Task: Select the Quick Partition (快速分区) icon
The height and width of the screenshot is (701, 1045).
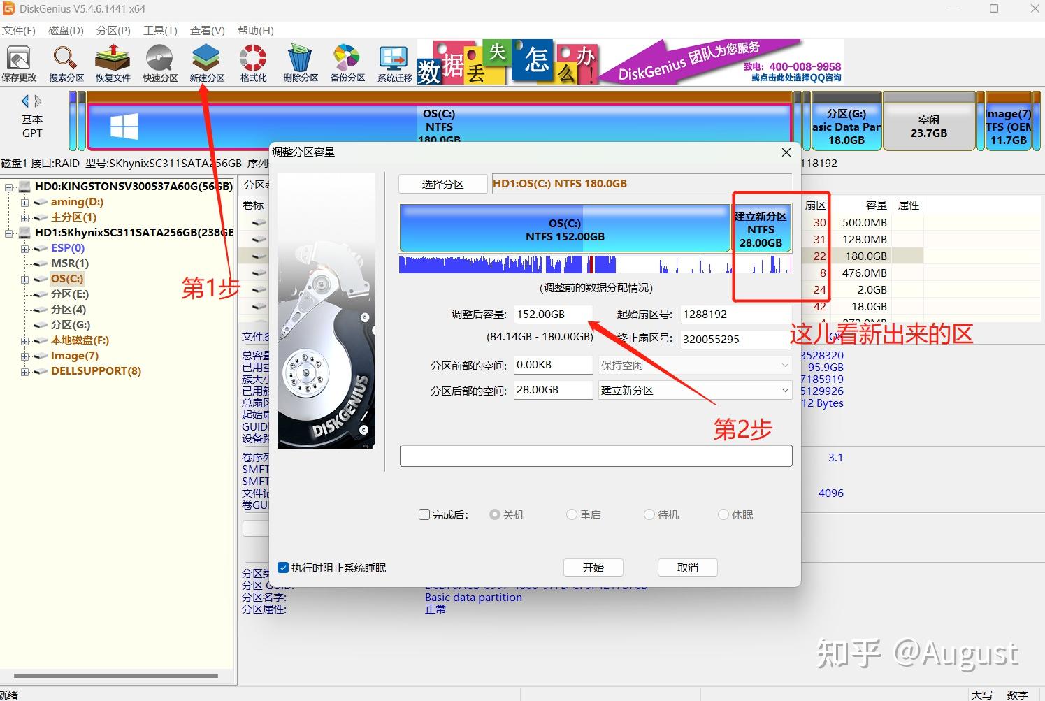Action: click(160, 64)
